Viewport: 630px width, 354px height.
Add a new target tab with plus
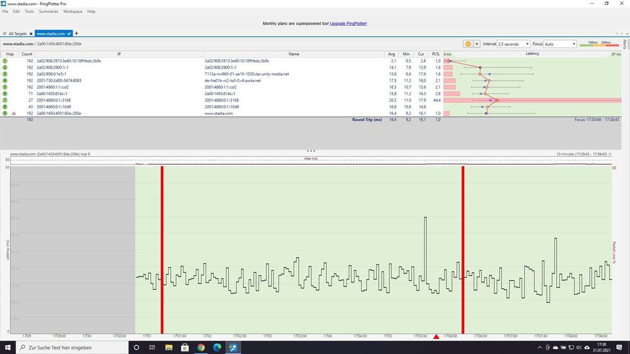point(76,33)
